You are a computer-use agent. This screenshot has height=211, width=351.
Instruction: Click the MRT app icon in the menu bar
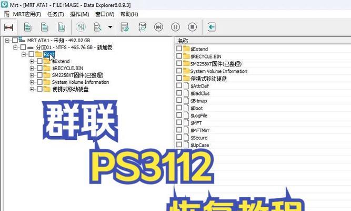click(x=7, y=14)
